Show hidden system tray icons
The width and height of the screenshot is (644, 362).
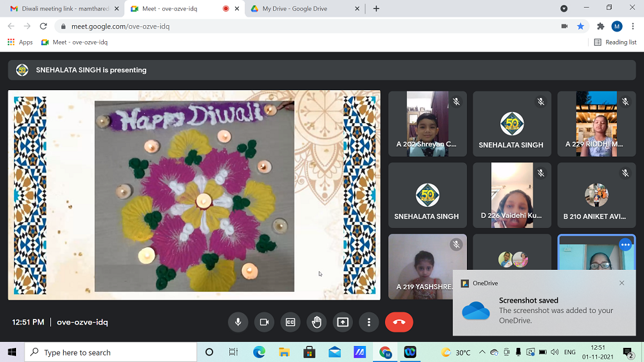482,352
